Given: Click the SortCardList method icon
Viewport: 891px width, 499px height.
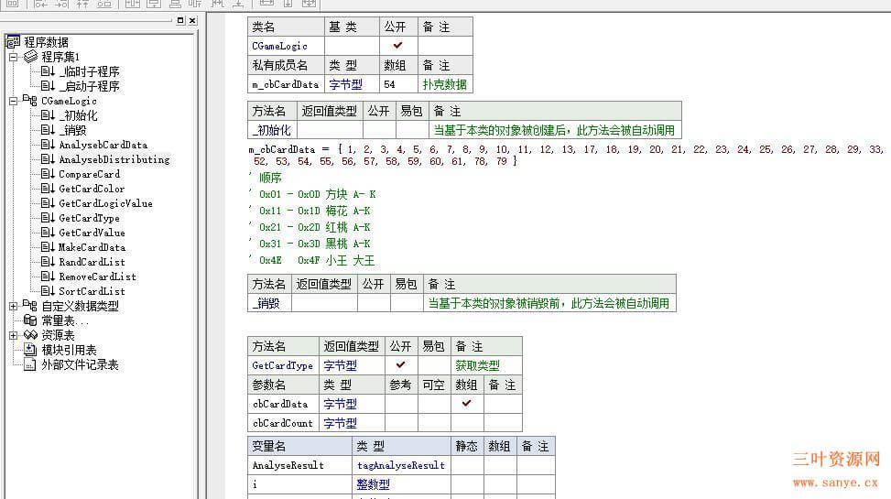Looking at the screenshot, I should pyautogui.click(x=48, y=291).
